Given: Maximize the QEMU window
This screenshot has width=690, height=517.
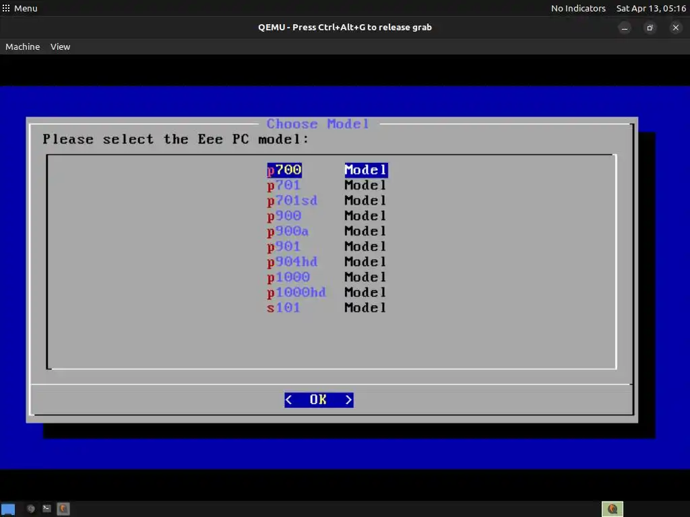Looking at the screenshot, I should pos(650,28).
